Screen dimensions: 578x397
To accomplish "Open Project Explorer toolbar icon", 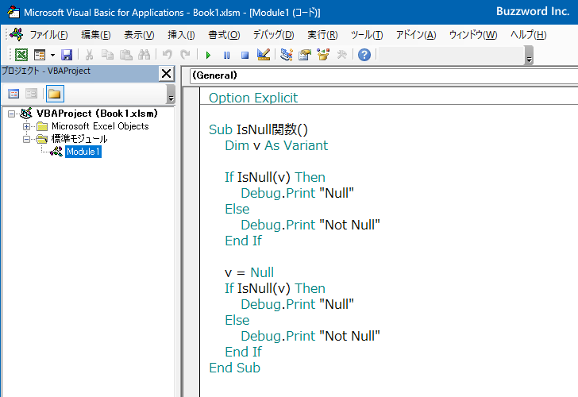I will [287, 55].
